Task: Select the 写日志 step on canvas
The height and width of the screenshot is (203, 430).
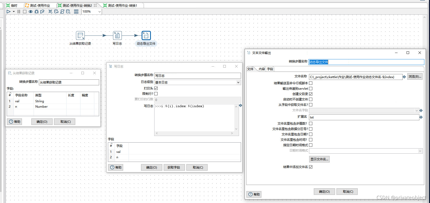Action: click(x=117, y=35)
